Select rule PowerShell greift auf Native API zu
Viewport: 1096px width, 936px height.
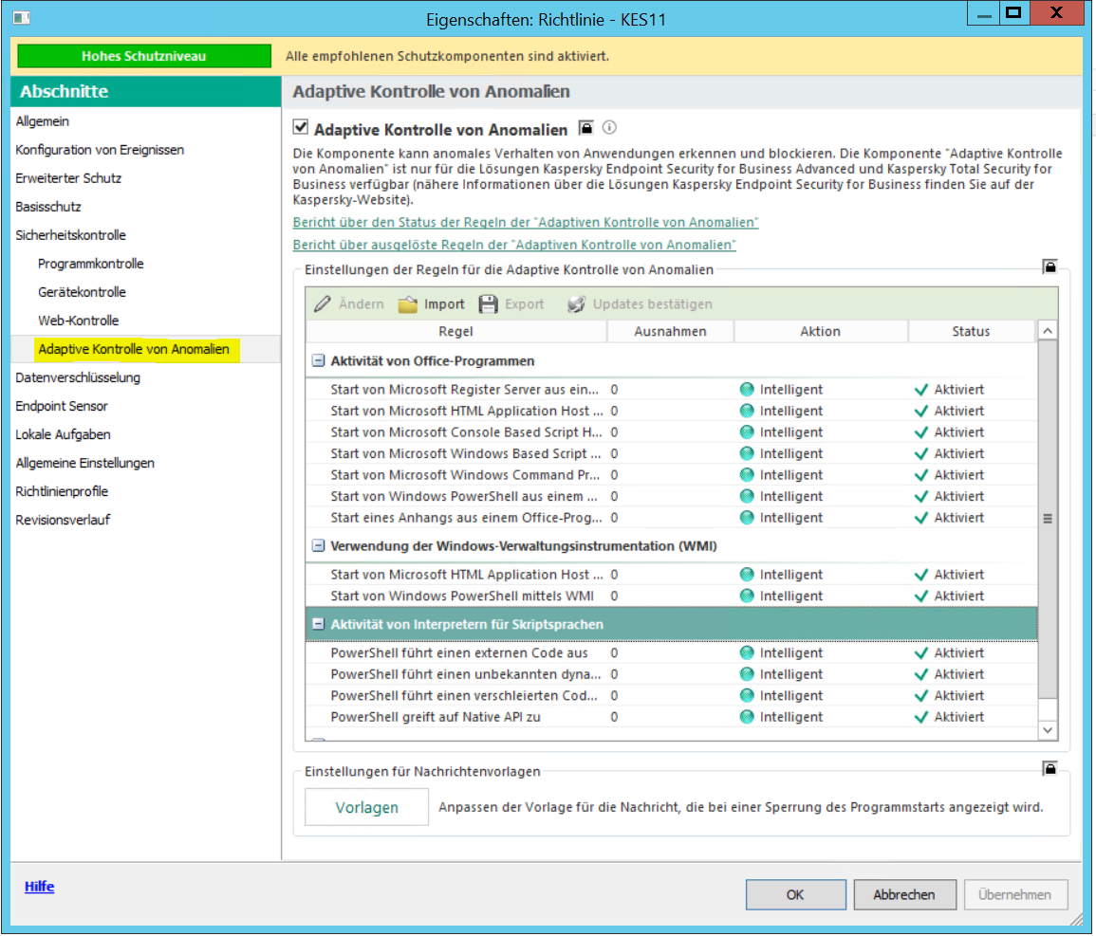coord(435,717)
